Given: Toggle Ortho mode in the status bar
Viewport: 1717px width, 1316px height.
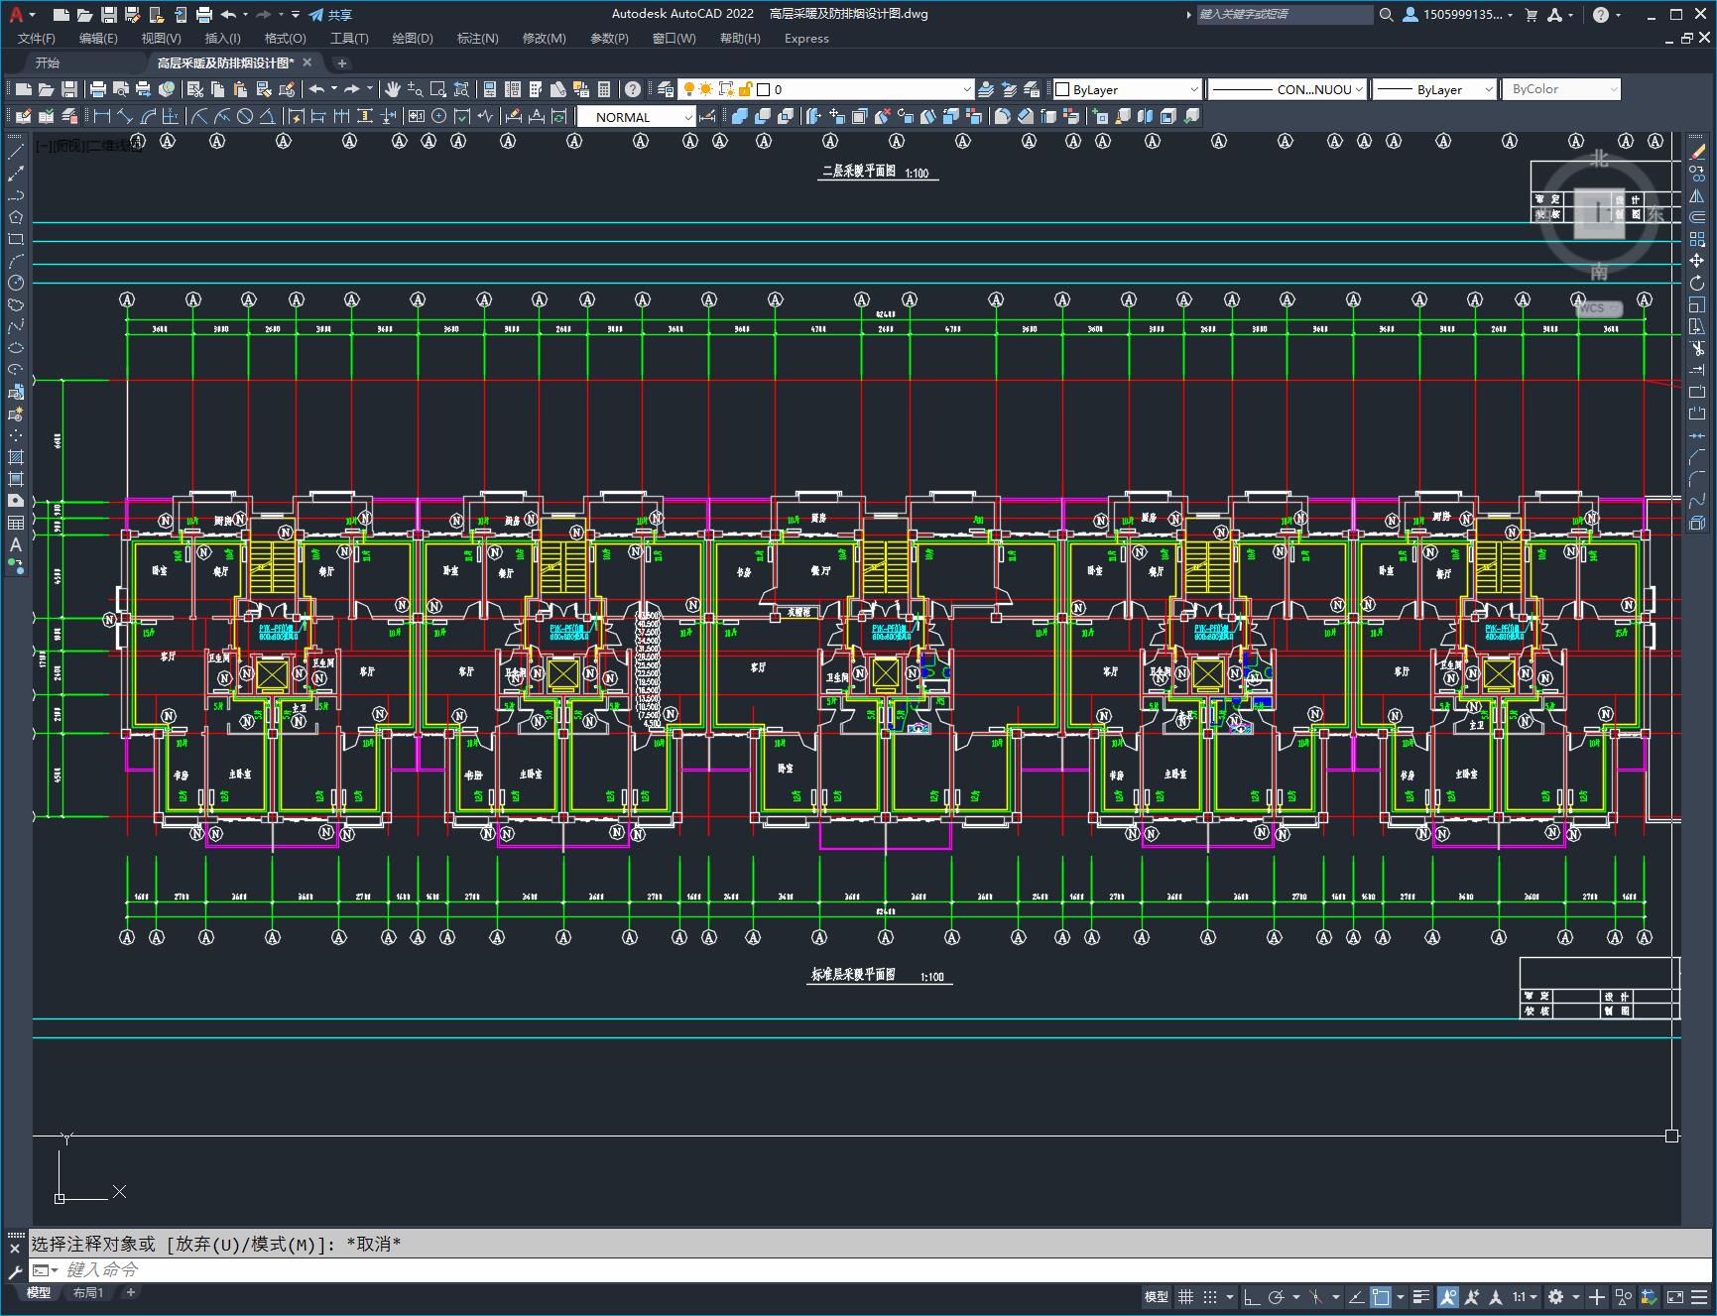Looking at the screenshot, I should click(1252, 1296).
